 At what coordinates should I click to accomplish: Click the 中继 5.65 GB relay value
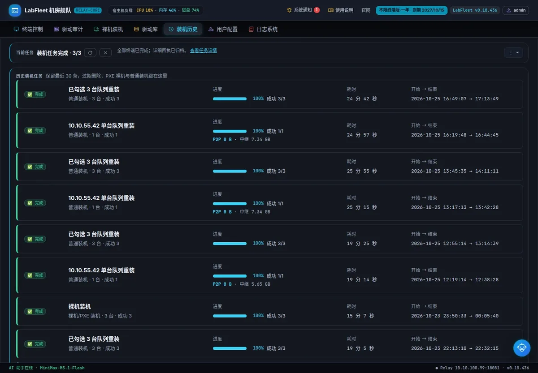255,284
